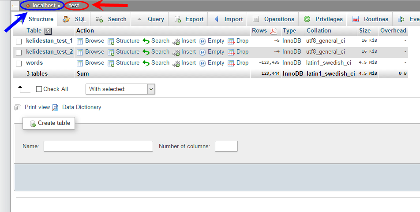
Task: Open the Operations tab
Action: (273, 19)
